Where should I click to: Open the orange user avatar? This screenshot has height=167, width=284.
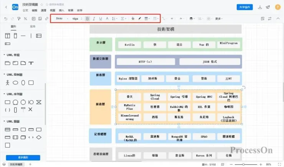click(277, 7)
